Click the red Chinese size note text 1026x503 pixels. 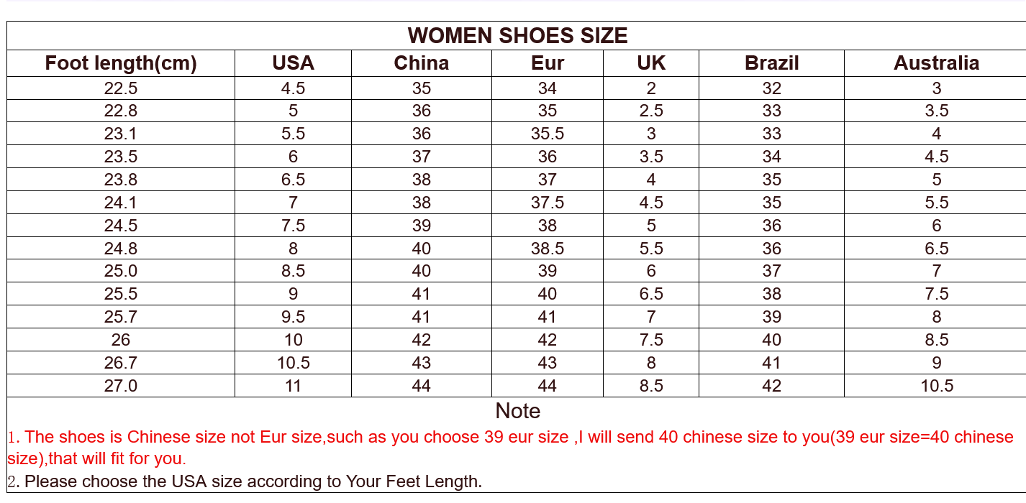511,447
